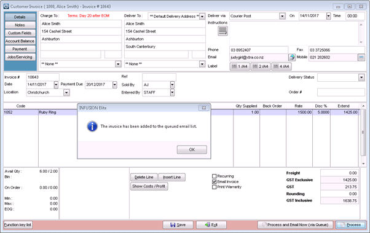This screenshot has width=370, height=233.
Task: Click item code 1052 cell
Action: pyautogui.click(x=21, y=113)
